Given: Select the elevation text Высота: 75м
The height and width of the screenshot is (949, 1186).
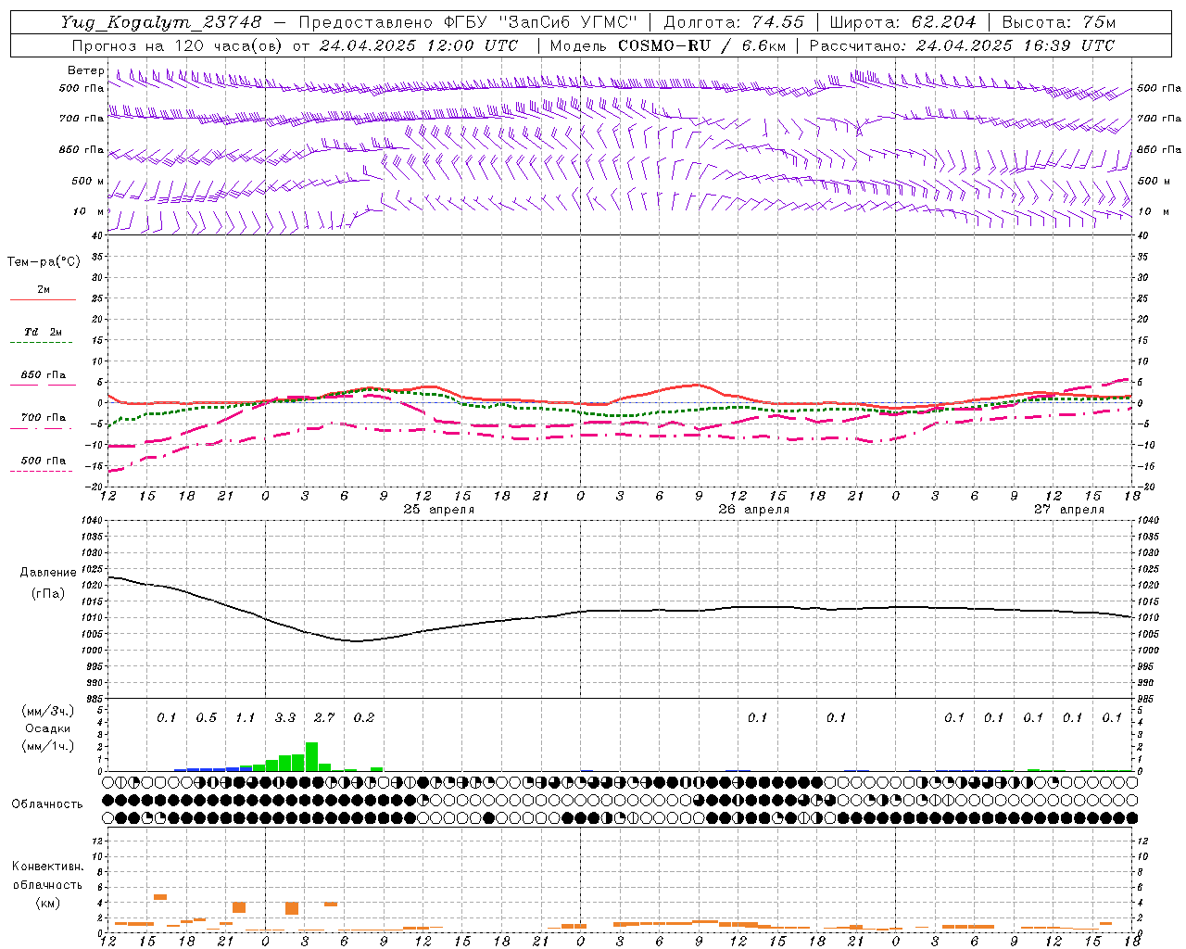Looking at the screenshot, I should coord(1059,22).
